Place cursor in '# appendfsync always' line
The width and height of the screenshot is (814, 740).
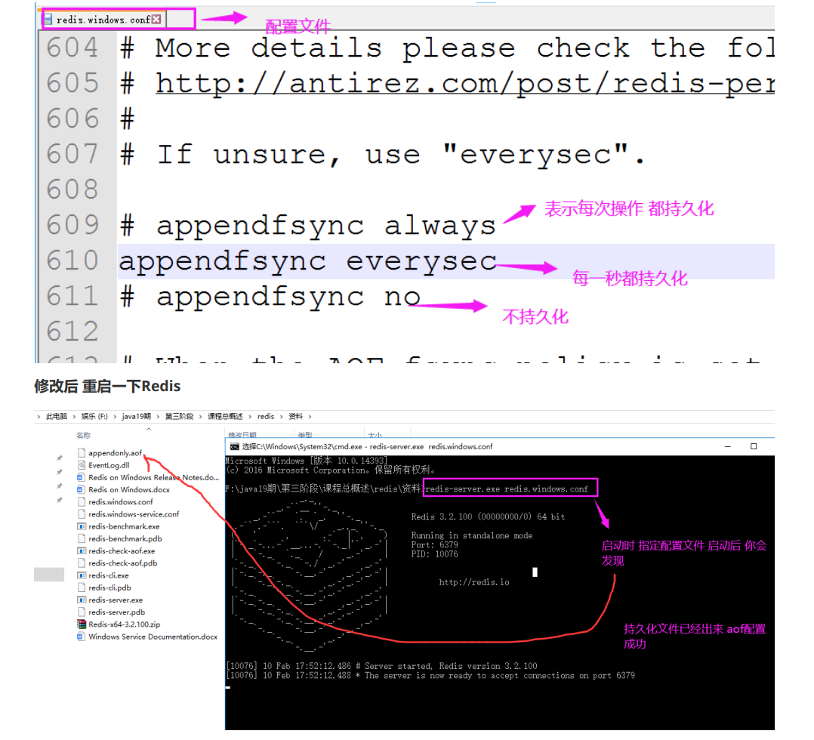tap(308, 226)
